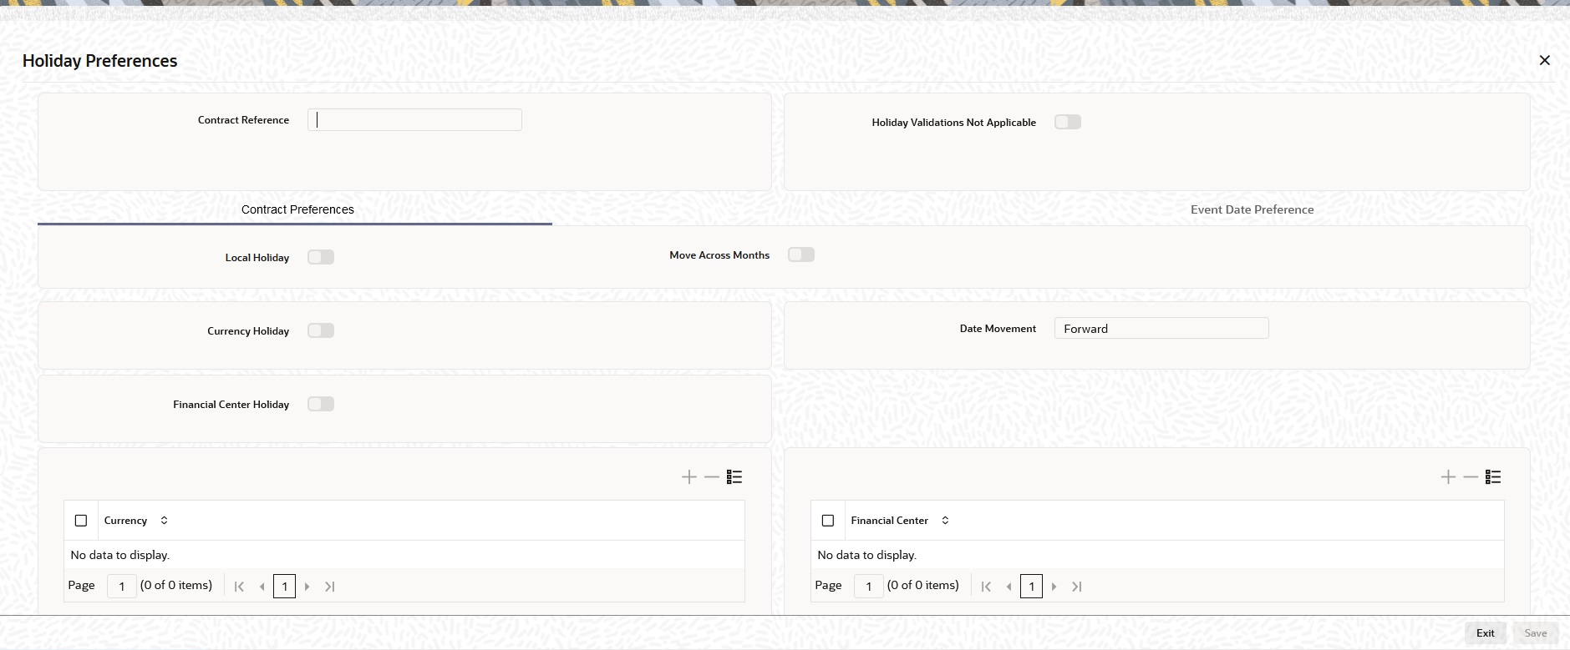Click the Contract Reference label
Image resolution: width=1570 pixels, height=650 pixels.
243,120
